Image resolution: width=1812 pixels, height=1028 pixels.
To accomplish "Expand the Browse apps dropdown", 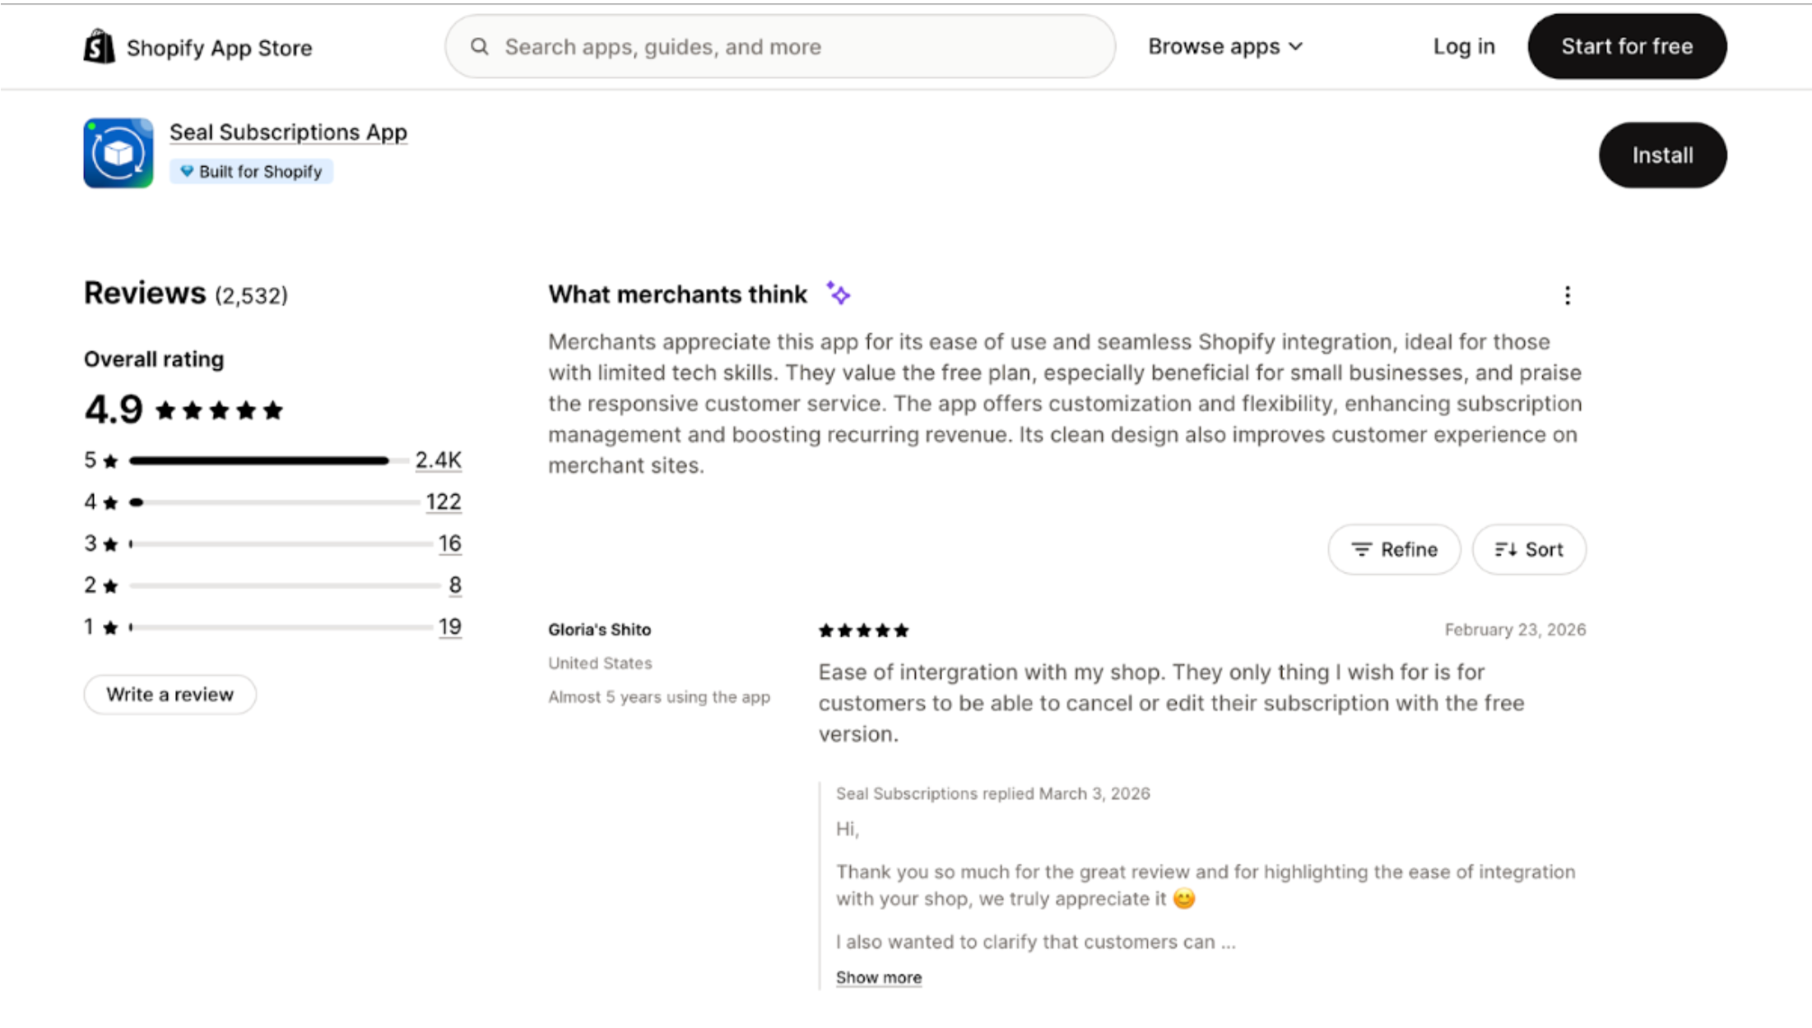I will pyautogui.click(x=1224, y=47).
